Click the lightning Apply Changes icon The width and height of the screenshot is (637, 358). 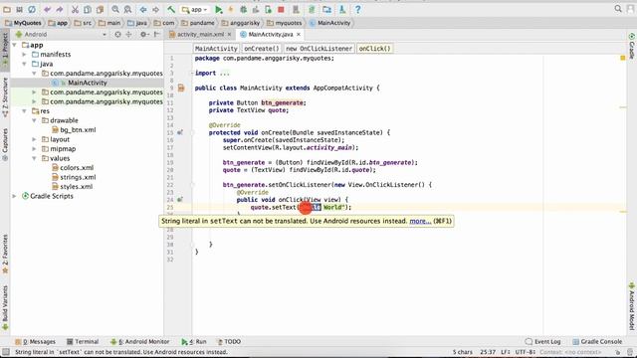[231, 9]
